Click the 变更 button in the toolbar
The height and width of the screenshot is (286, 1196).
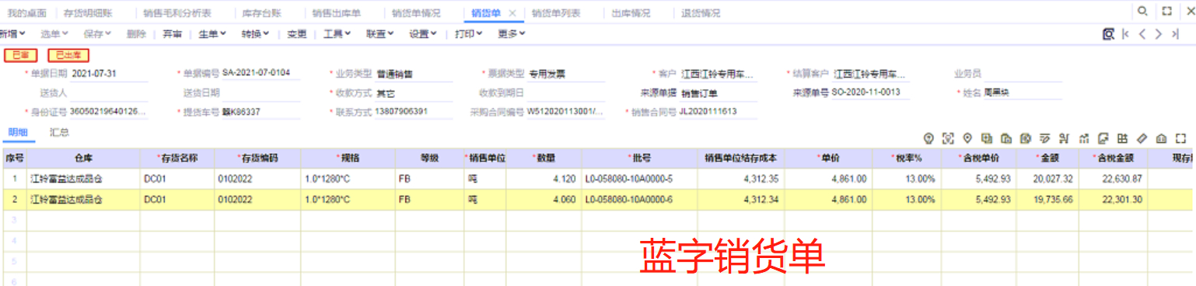pyautogui.click(x=296, y=33)
